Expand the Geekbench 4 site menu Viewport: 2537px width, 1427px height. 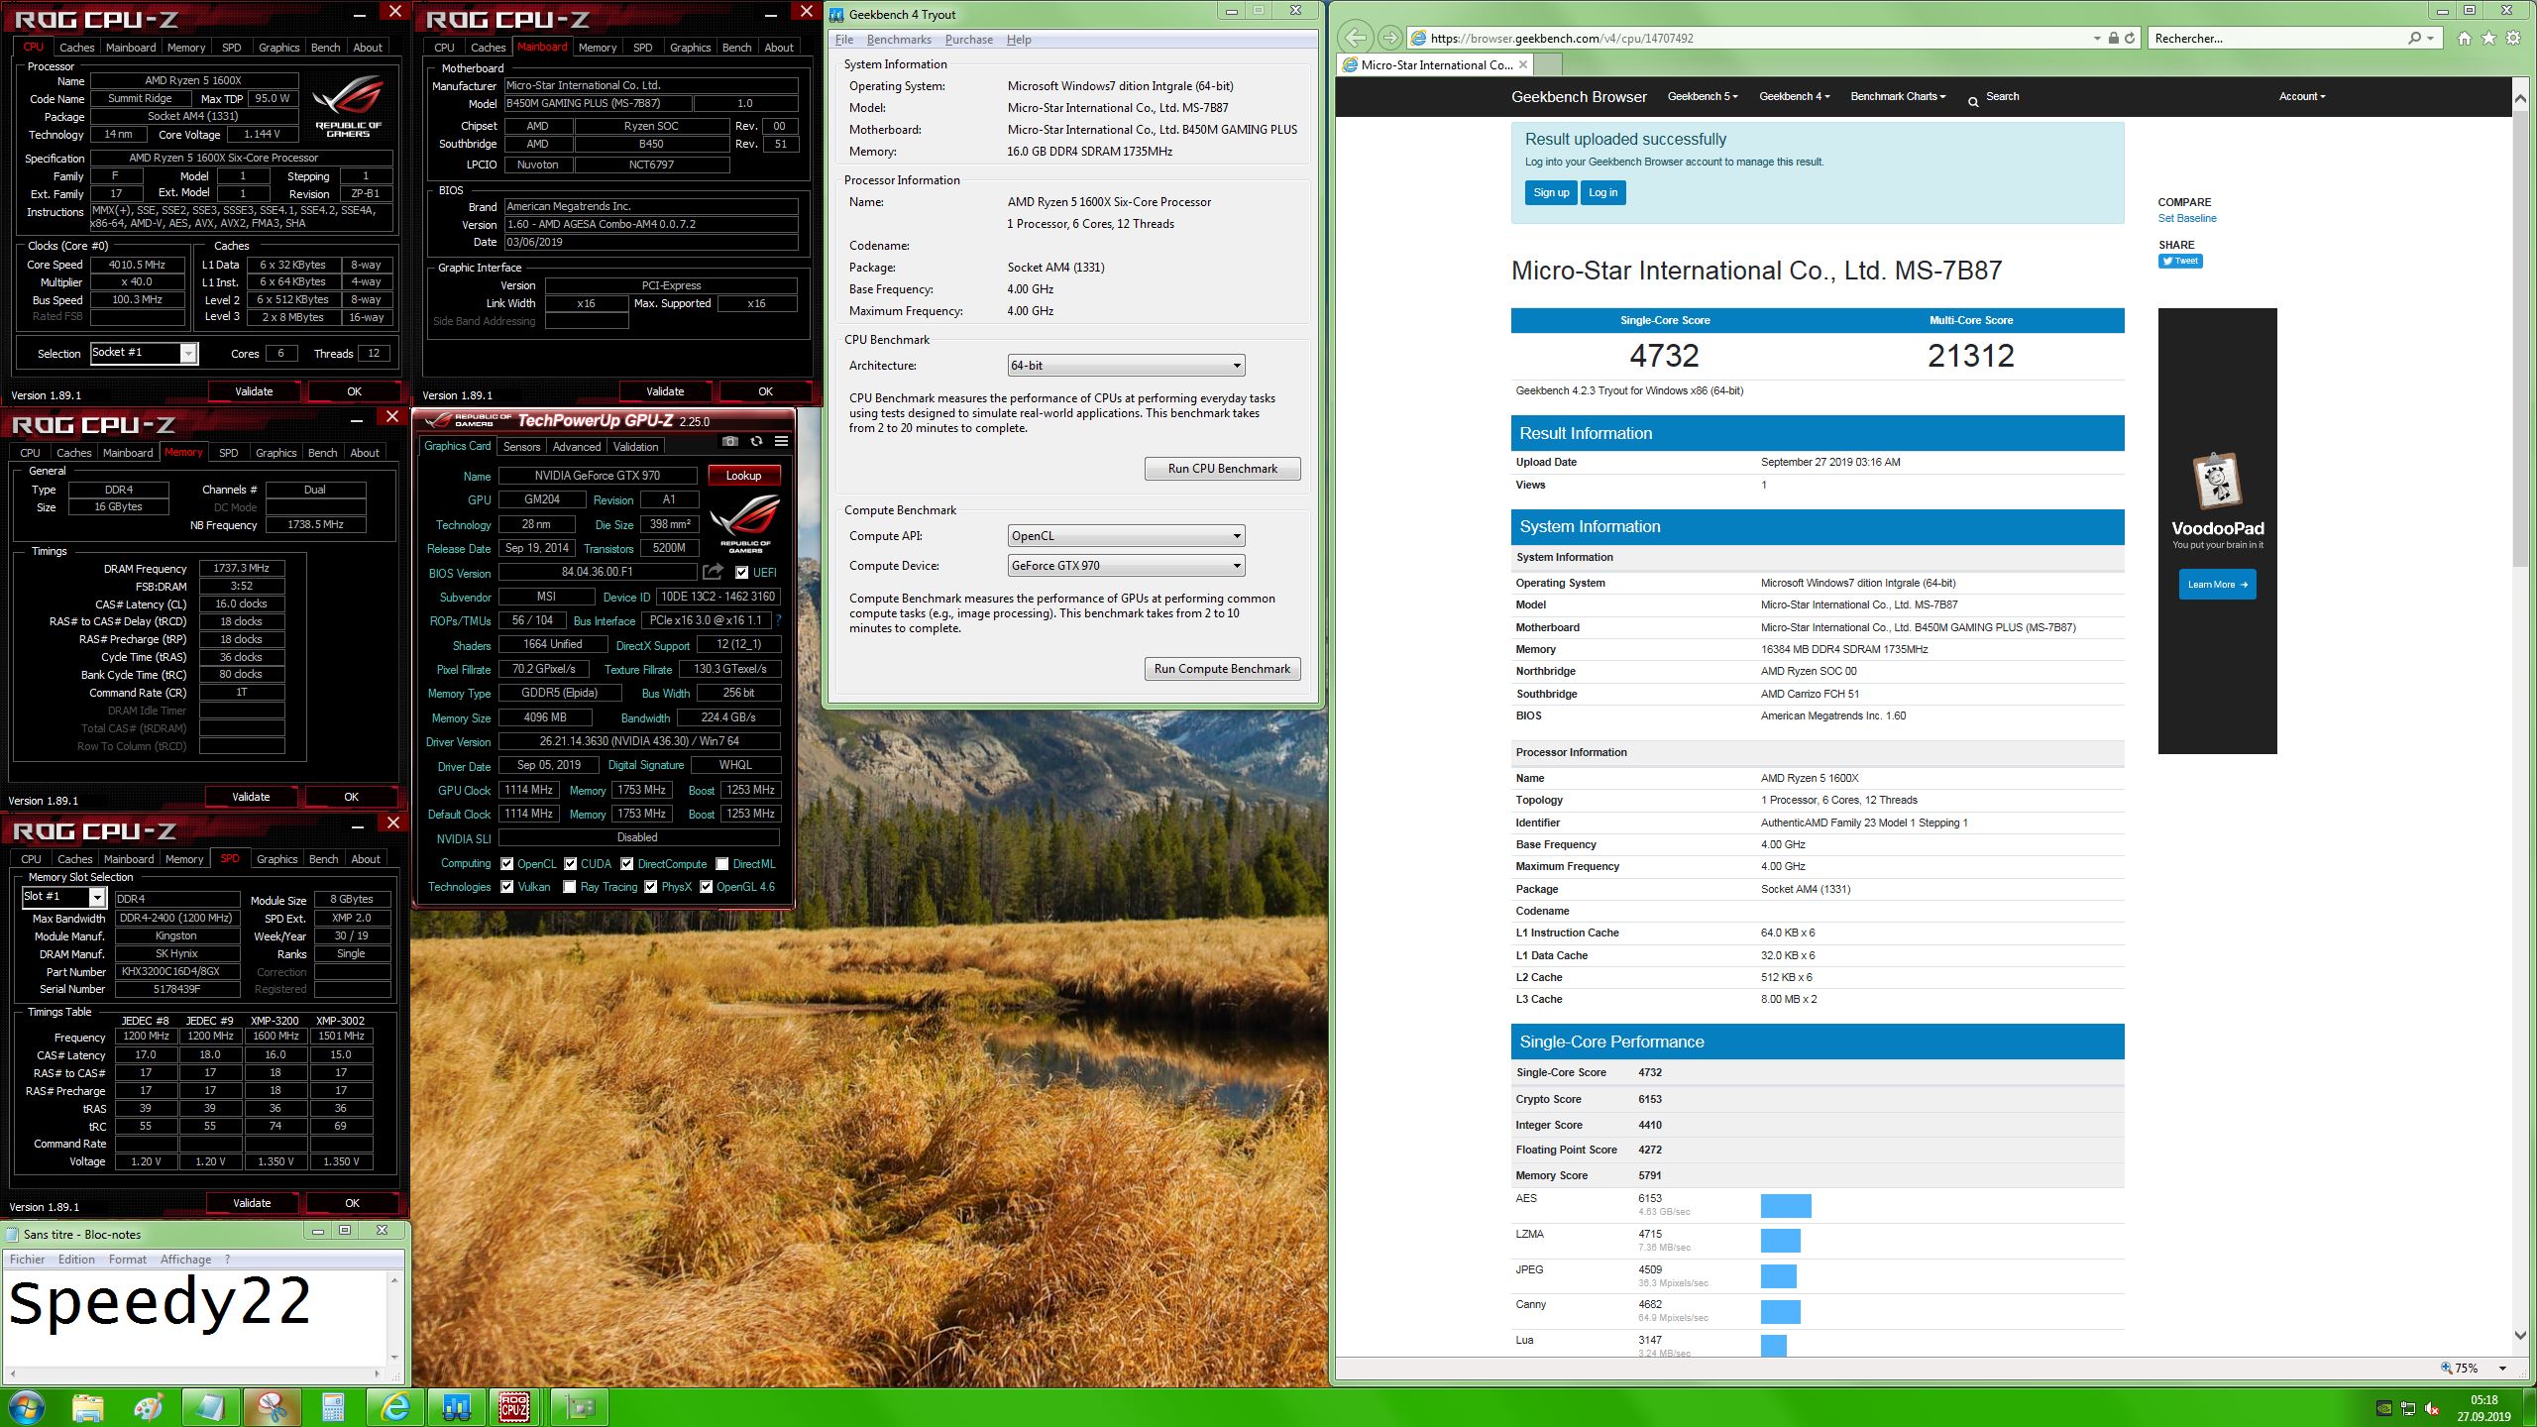click(x=1794, y=96)
